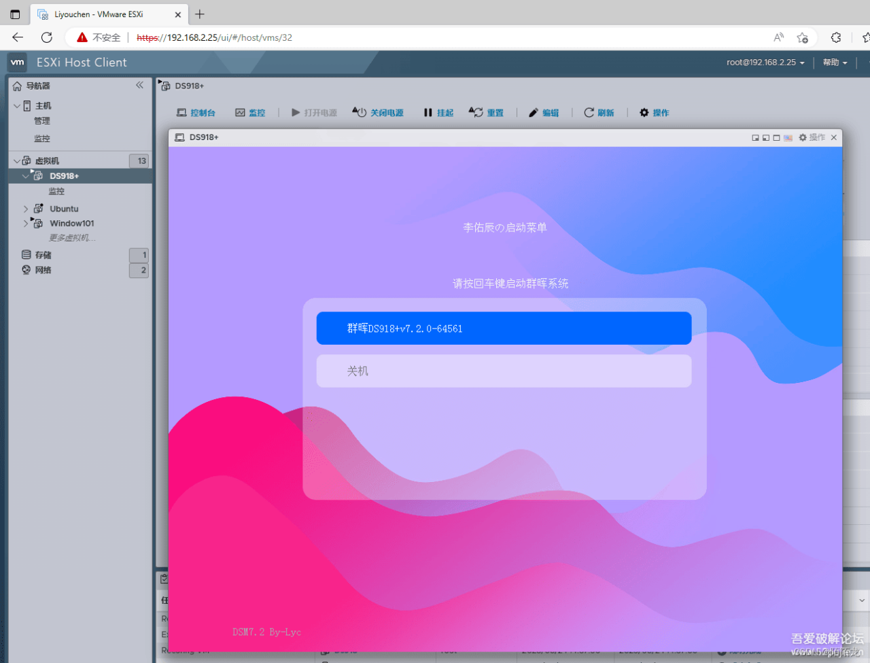870x663 pixels.
Task: Collapse the navigator panel with double chevron
Action: point(139,85)
